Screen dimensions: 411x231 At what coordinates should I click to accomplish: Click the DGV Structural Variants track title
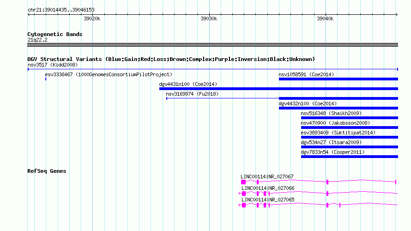(171, 59)
